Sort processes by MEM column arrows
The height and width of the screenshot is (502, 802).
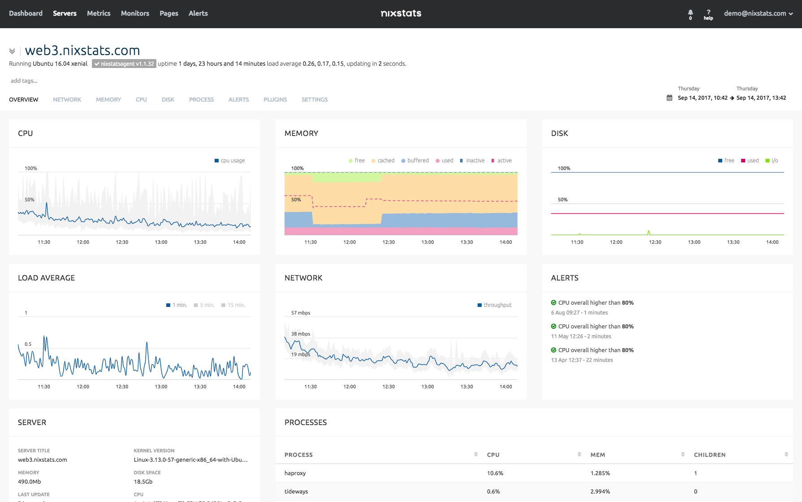coord(683,455)
